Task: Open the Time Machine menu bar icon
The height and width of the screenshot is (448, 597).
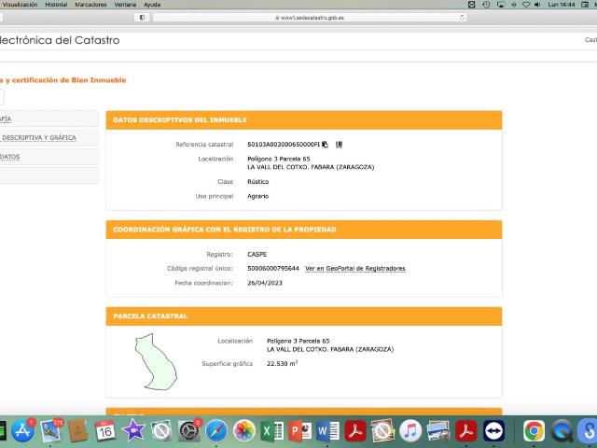Action: tap(486, 5)
